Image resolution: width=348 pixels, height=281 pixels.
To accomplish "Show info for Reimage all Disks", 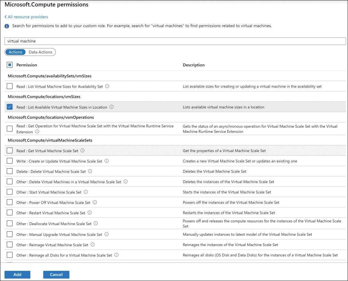I will tap(116, 255).
